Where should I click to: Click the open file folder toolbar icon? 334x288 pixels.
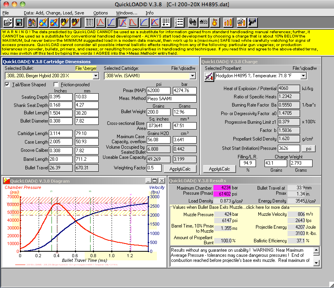8,22
